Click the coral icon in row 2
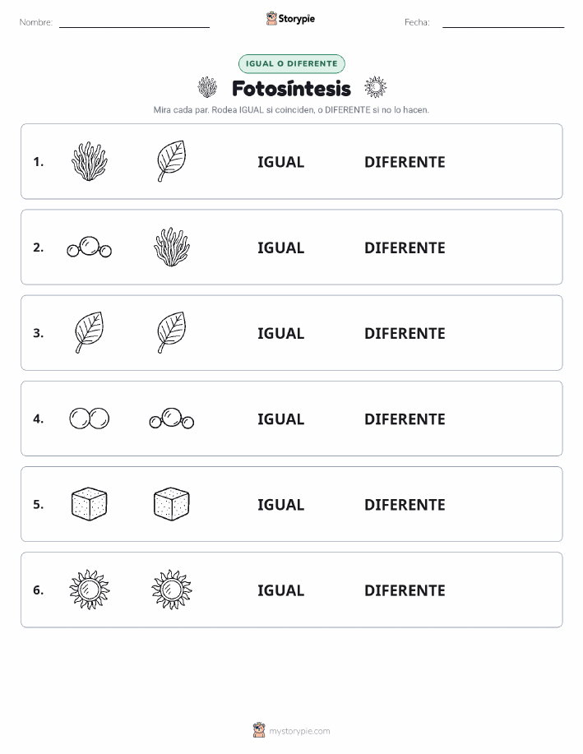 click(x=172, y=247)
